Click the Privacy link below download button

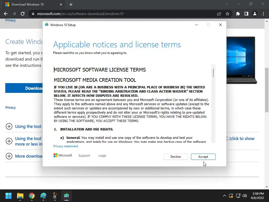[11, 108]
